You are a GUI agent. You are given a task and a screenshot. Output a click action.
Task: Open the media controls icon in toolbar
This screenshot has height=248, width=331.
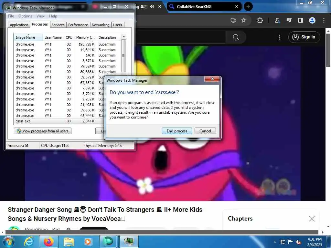289,20
